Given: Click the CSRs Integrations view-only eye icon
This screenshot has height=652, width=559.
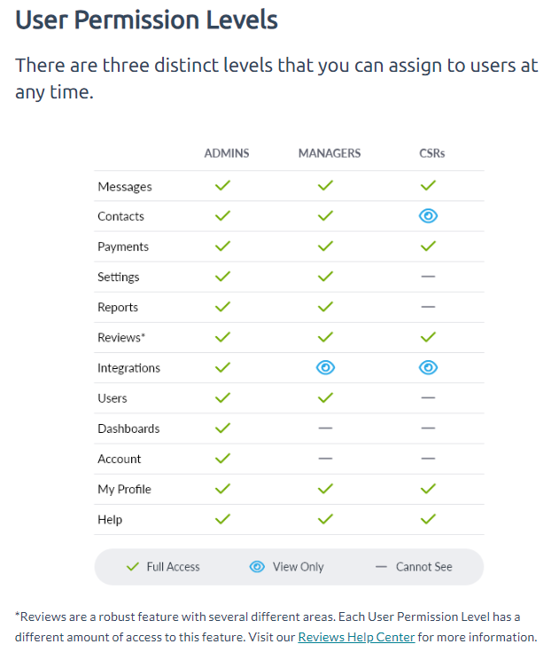Looking at the screenshot, I should point(428,367).
